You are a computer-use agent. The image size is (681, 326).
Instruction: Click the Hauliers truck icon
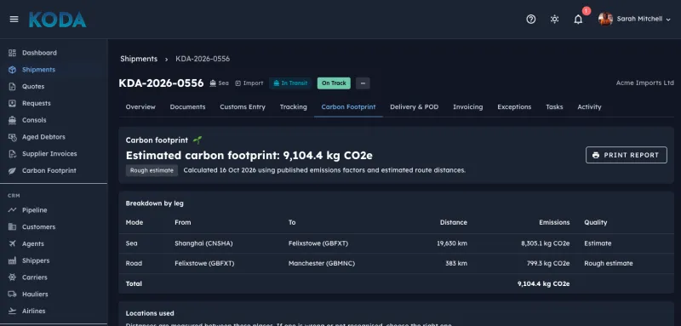[12, 295]
